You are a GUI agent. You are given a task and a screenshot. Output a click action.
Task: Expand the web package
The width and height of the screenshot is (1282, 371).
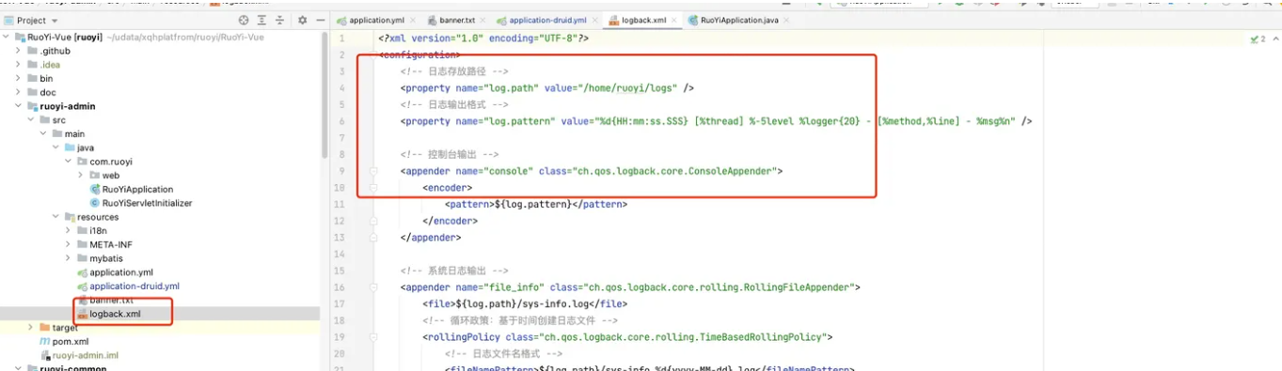click(x=80, y=176)
